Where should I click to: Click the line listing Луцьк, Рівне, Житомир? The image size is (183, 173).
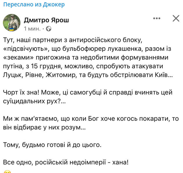point(88,75)
